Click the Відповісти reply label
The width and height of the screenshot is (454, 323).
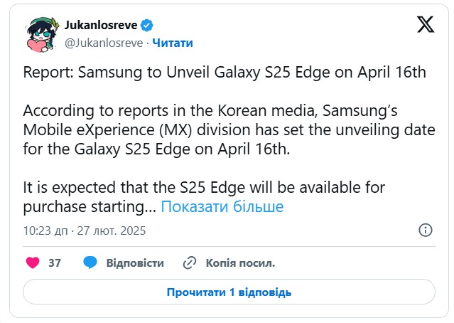point(135,263)
